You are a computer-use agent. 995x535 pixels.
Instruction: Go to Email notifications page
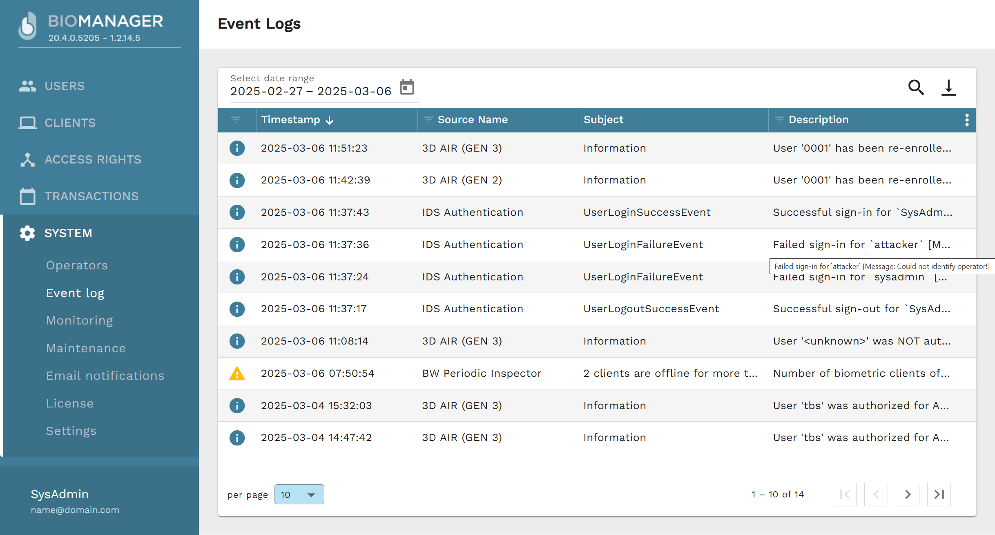pyautogui.click(x=105, y=376)
